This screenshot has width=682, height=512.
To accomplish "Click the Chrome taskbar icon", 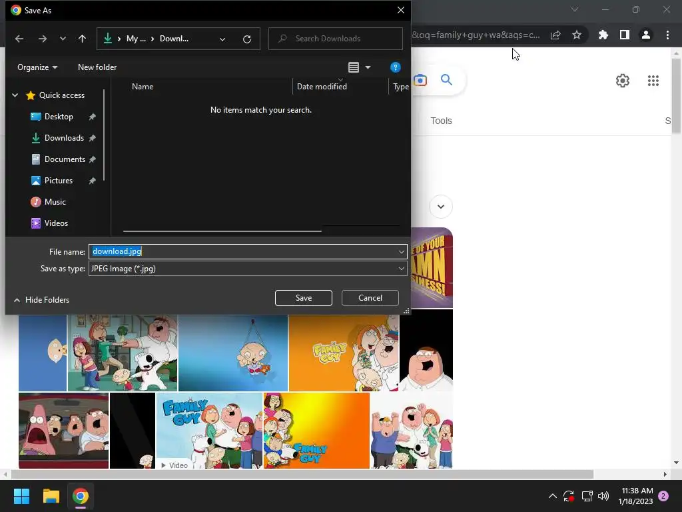I will point(81,496).
